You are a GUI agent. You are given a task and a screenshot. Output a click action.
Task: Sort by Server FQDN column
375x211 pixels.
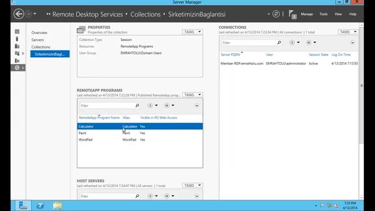230,55
